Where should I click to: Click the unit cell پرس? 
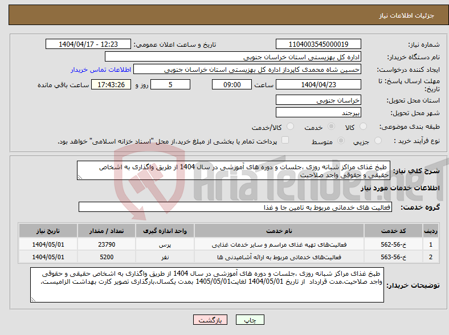pos(165,244)
